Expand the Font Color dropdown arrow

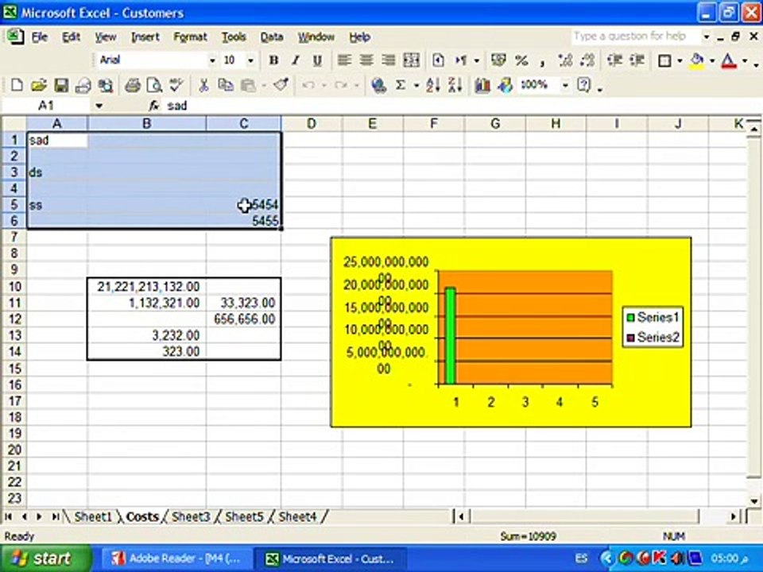745,61
